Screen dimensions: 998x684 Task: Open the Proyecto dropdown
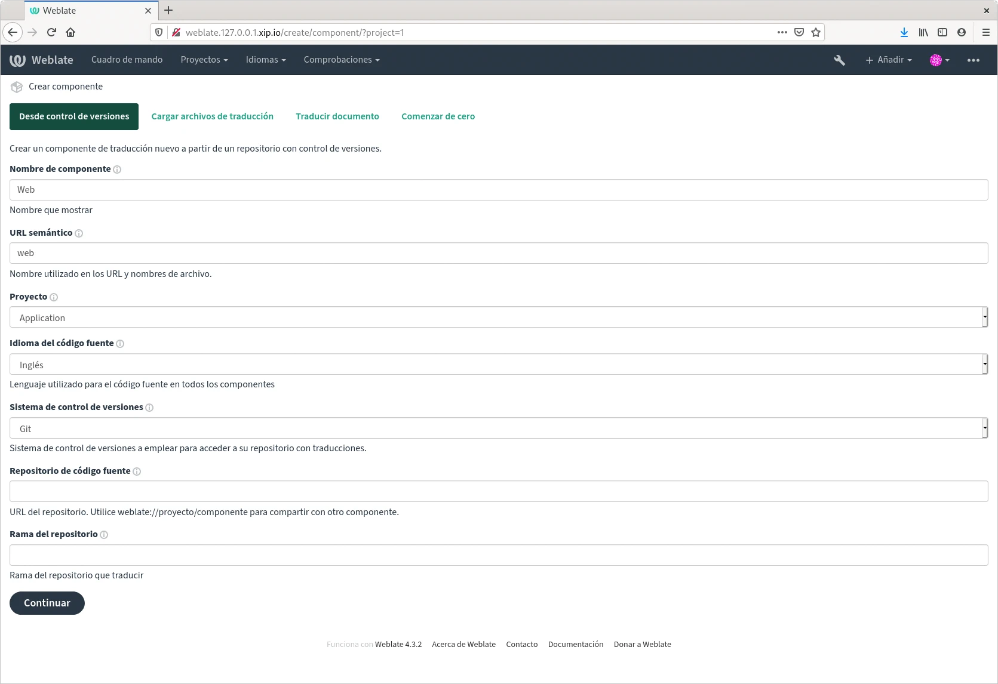click(x=498, y=318)
